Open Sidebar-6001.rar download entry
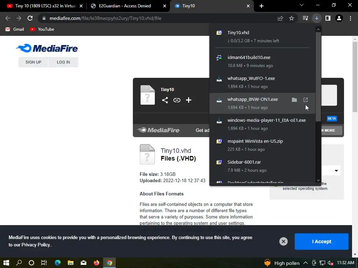 coord(262,166)
